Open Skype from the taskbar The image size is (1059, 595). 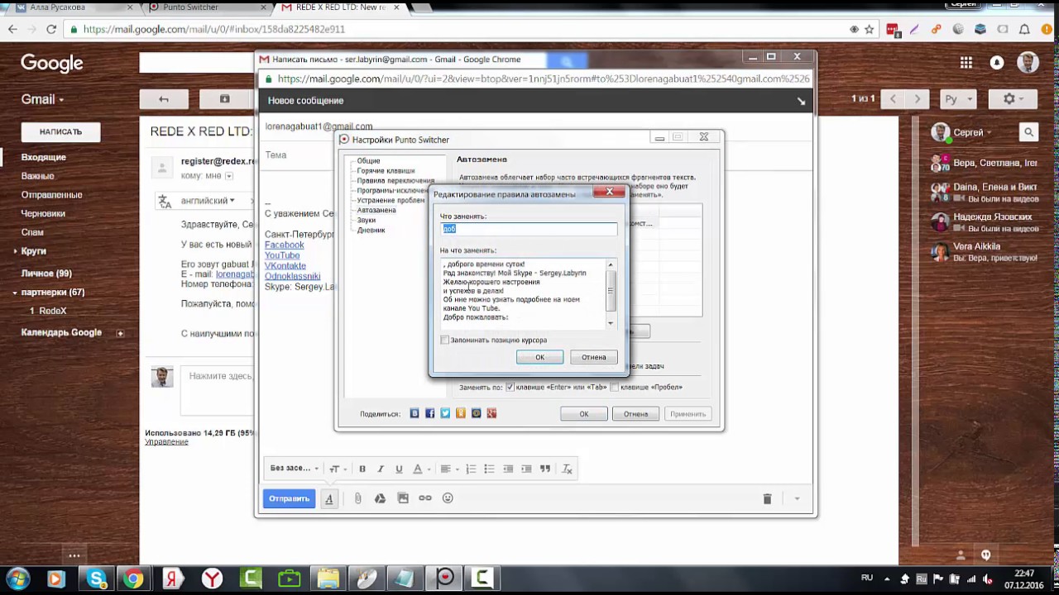pyautogui.click(x=96, y=578)
